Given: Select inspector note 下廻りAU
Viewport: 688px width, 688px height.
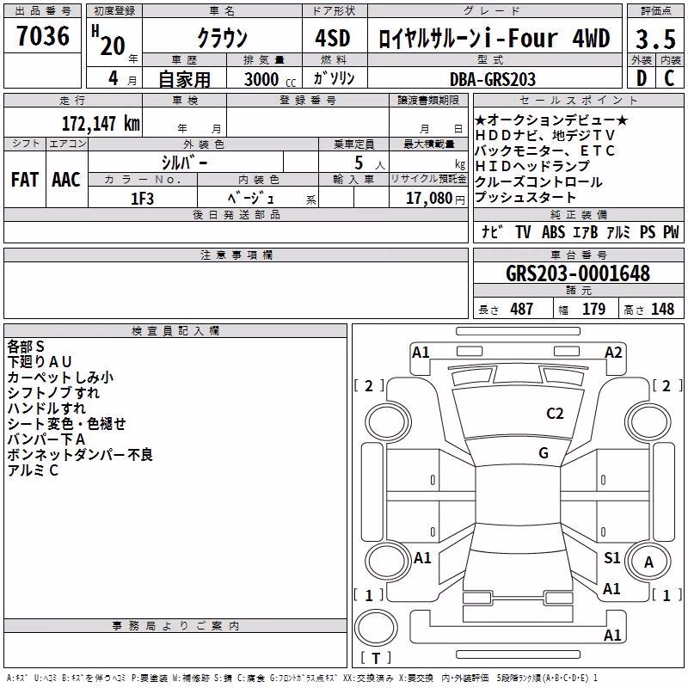Looking at the screenshot, I should pyautogui.click(x=40, y=361).
